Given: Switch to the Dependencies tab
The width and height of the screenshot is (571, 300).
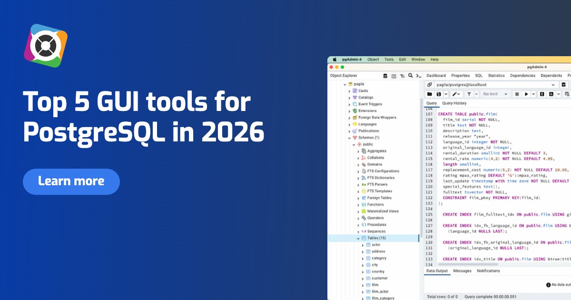Looking at the screenshot, I should pos(523,76).
